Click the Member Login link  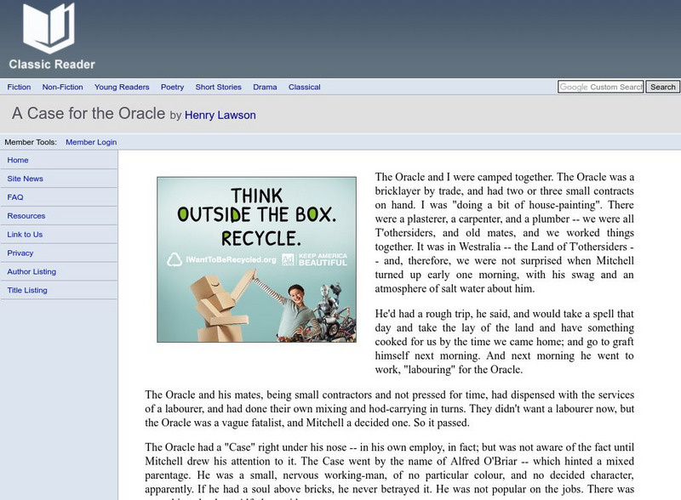tap(91, 142)
